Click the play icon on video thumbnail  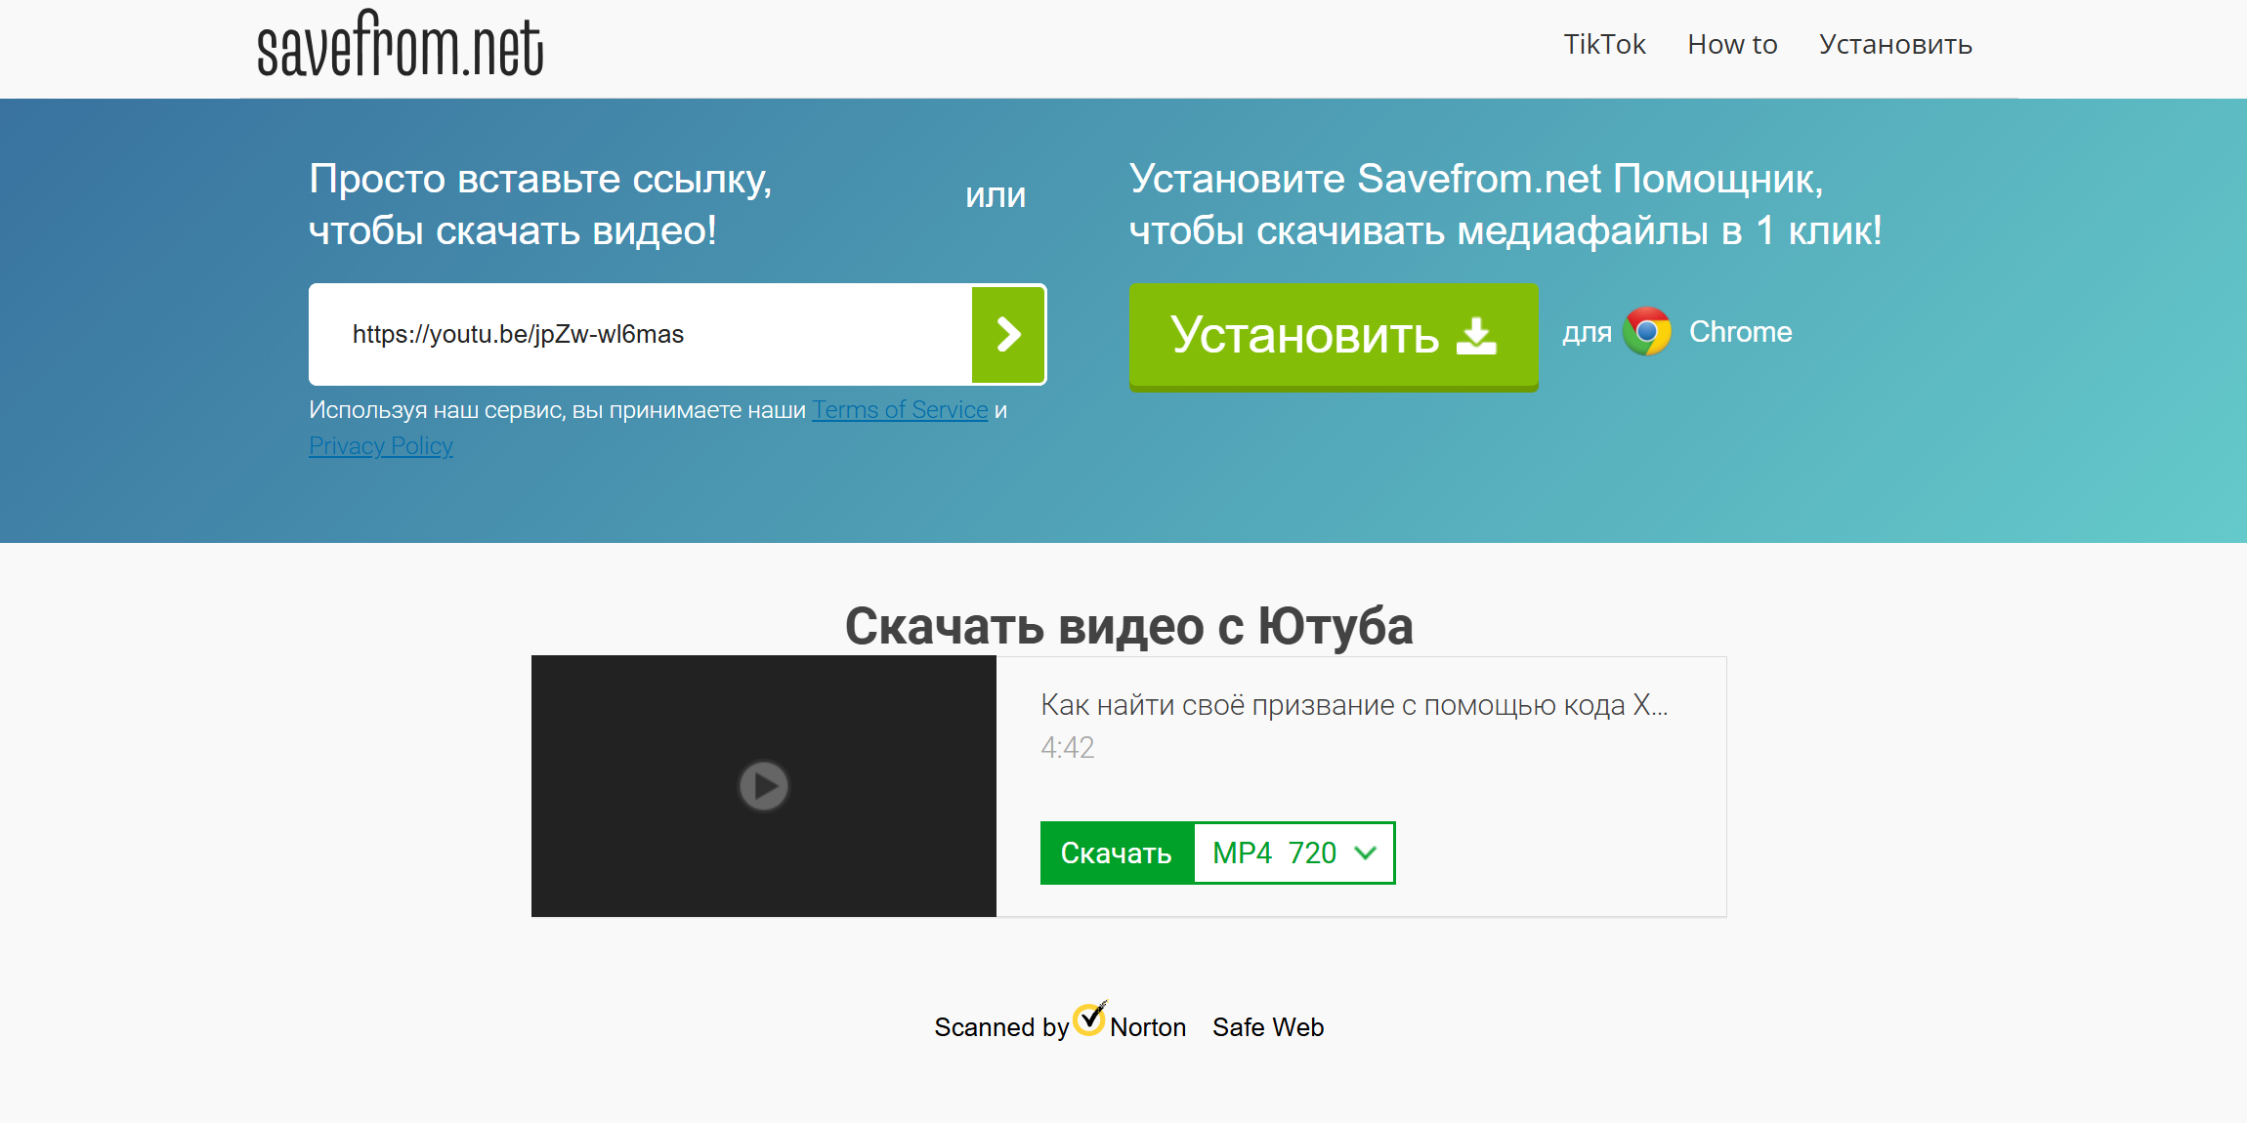tap(763, 786)
